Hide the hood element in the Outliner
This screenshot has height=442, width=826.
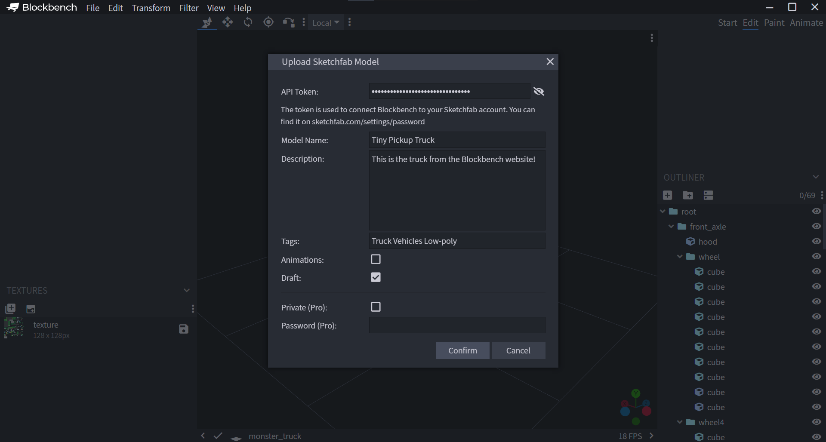click(816, 241)
